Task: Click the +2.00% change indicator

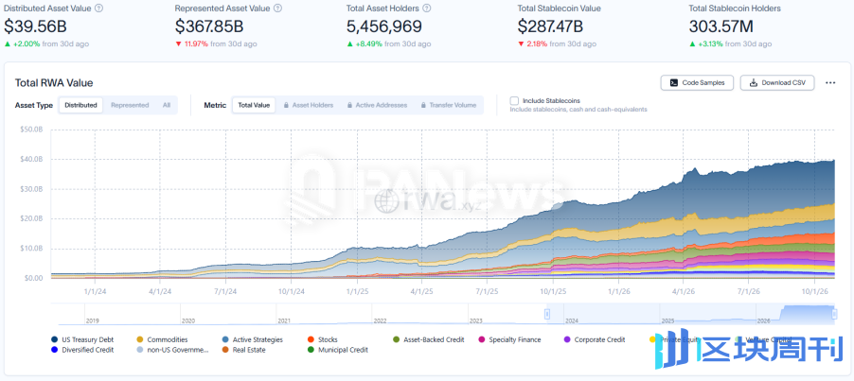Action: point(23,44)
